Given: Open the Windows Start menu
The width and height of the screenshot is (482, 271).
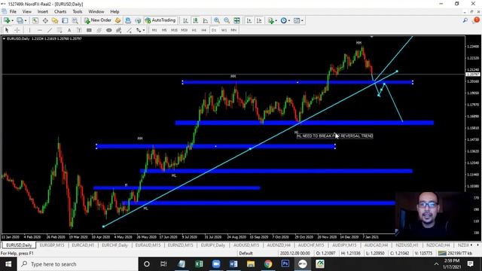Looking at the screenshot, I should click(x=8, y=264).
